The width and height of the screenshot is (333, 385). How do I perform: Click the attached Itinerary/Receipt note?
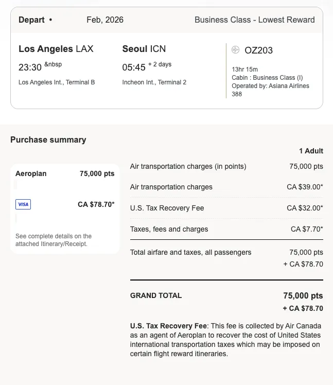54,240
